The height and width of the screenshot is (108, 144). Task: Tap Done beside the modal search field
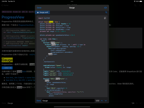39,101
